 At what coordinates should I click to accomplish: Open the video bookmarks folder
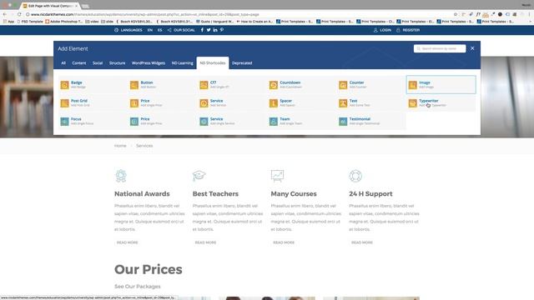(93, 21)
